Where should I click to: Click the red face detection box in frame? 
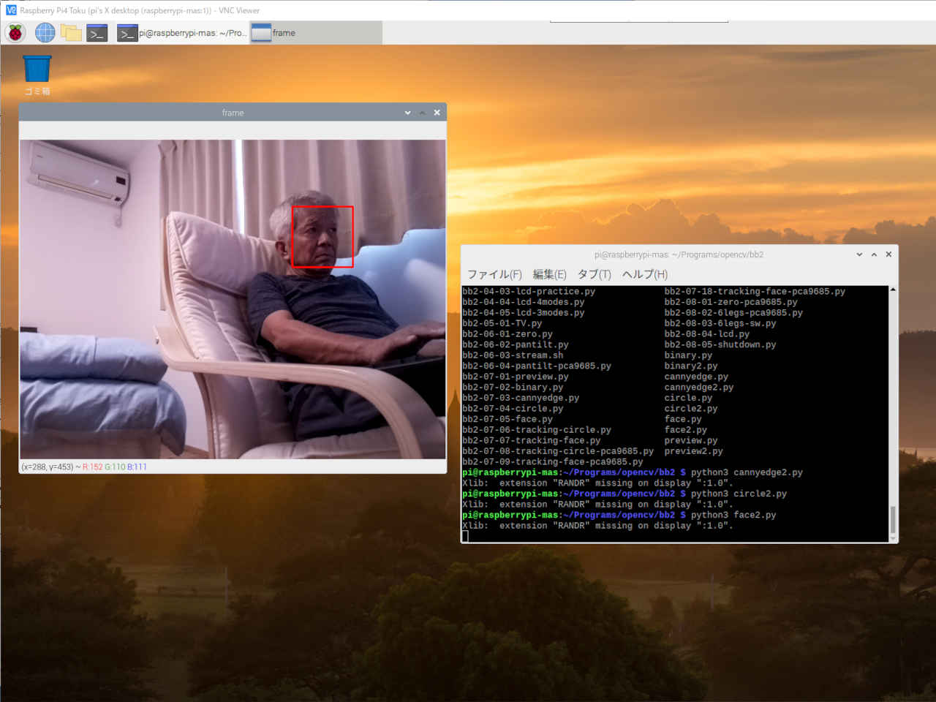(x=322, y=237)
